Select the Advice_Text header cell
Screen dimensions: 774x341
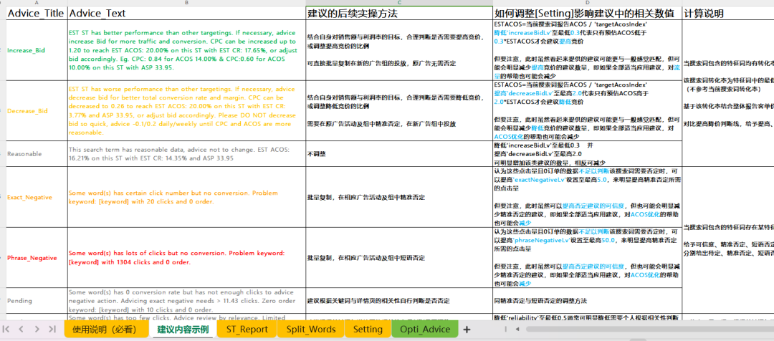click(x=186, y=14)
